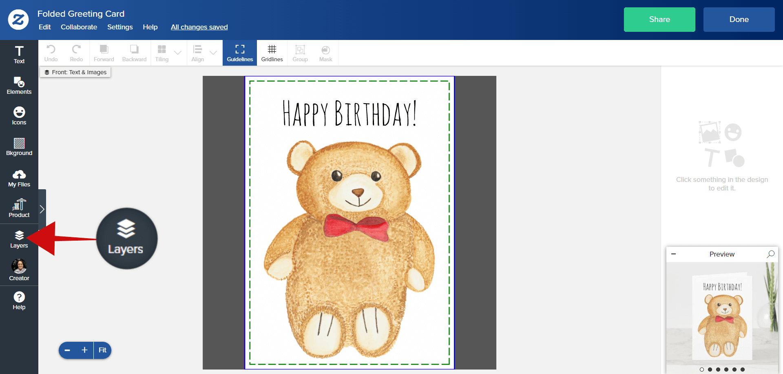Expand the collapsed left side panel
Image resolution: width=783 pixels, height=374 pixels.
pyautogui.click(x=42, y=209)
